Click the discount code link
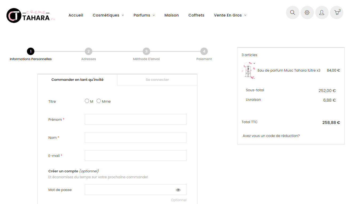 point(271,136)
